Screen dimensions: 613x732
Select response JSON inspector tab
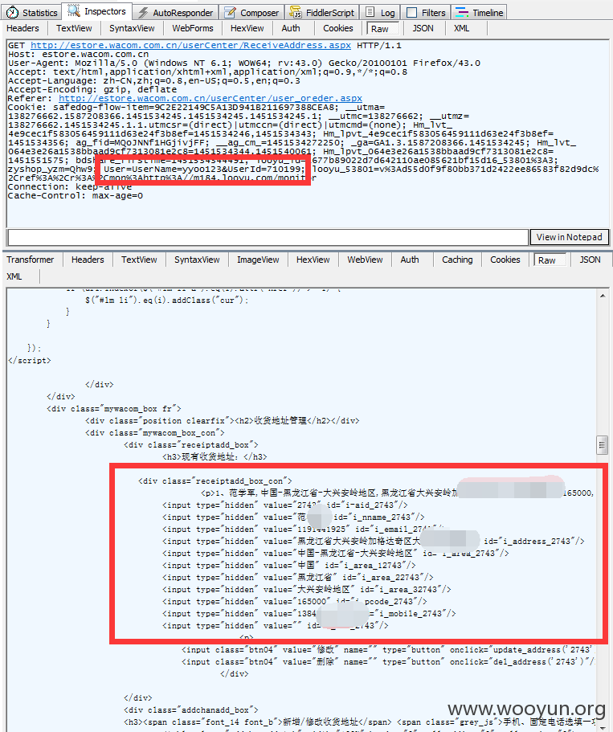(591, 260)
